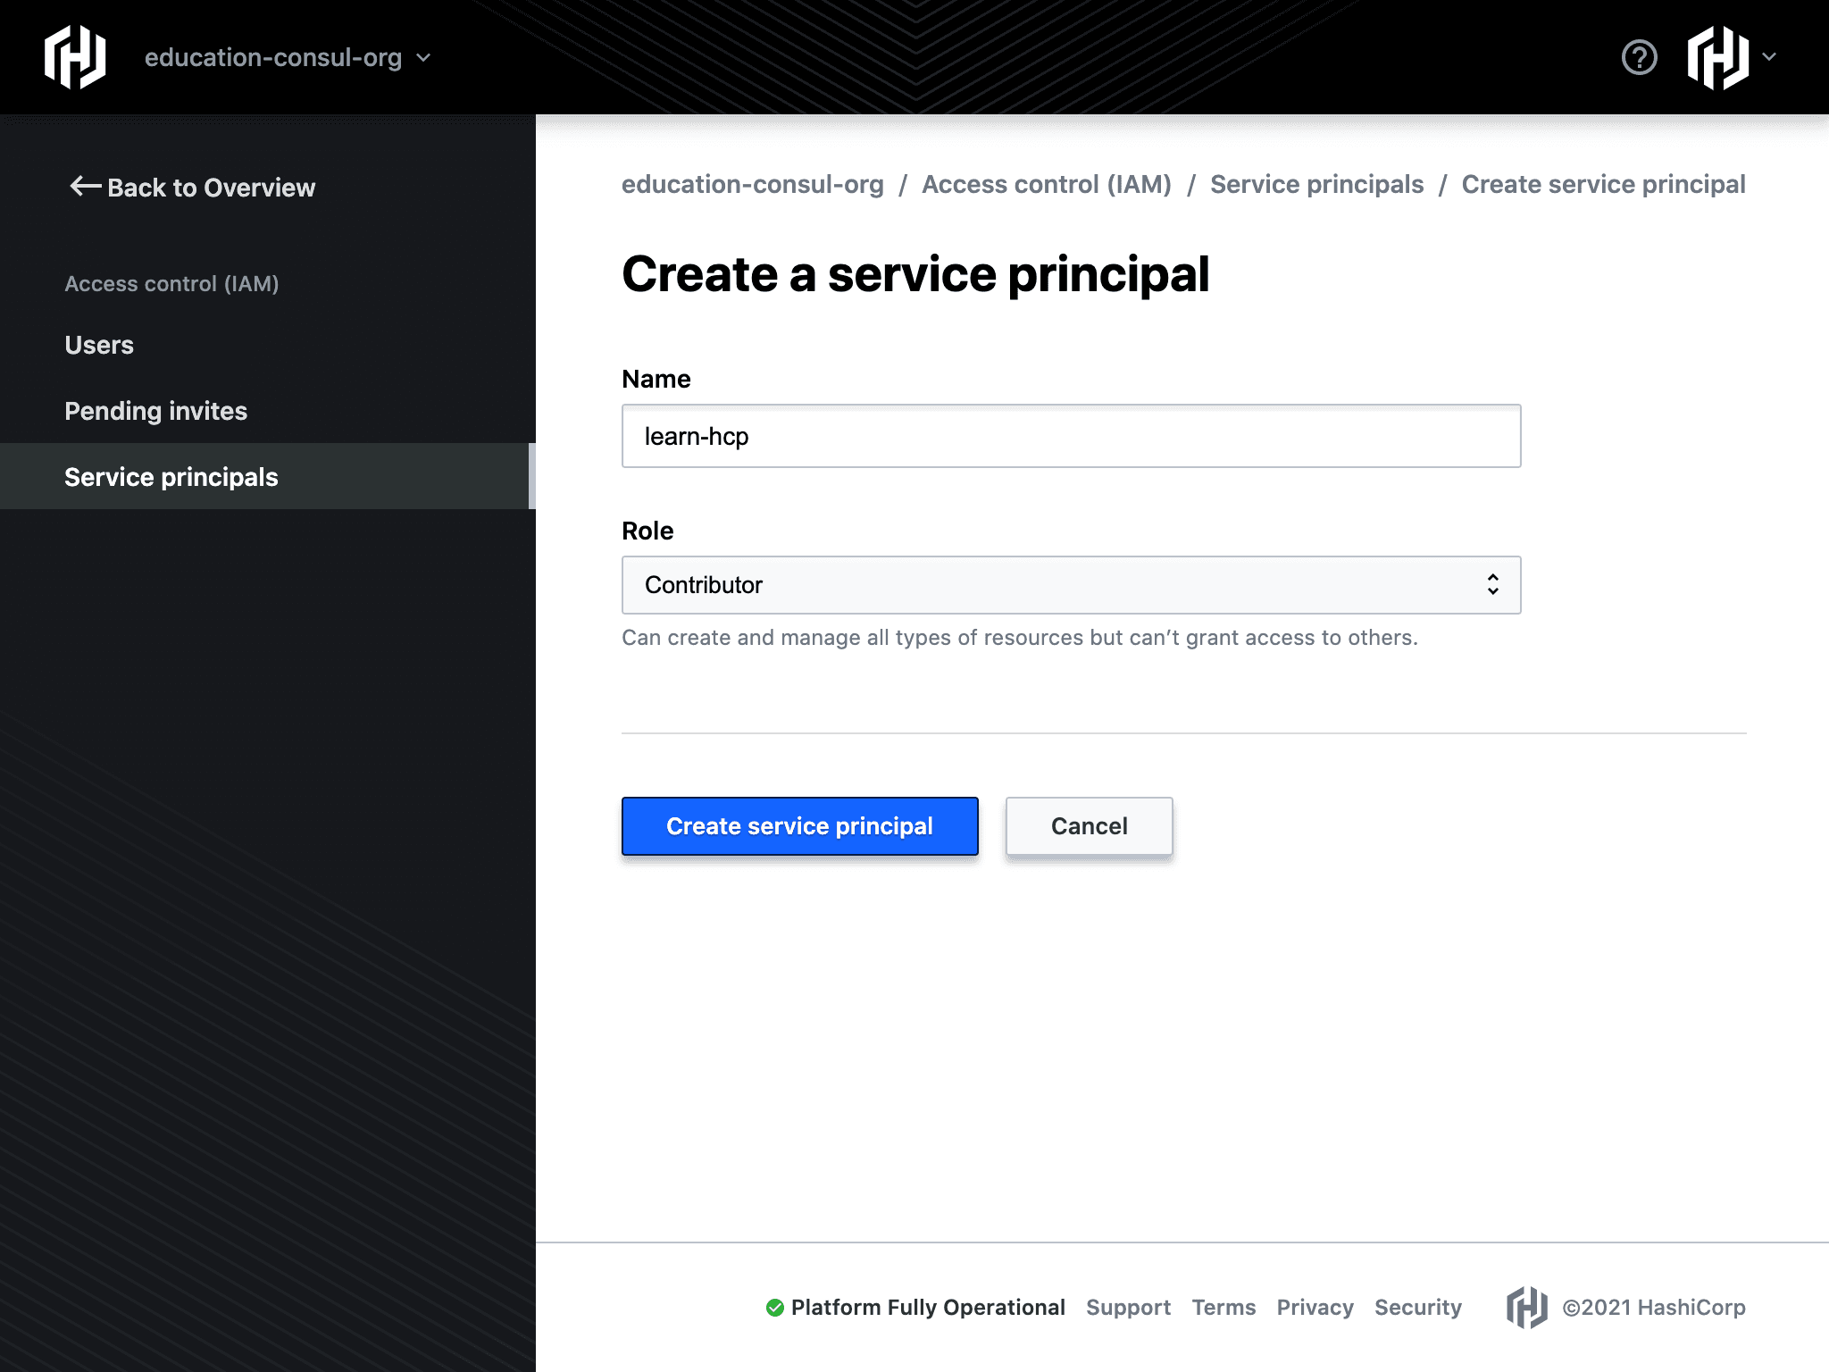Screen dimensions: 1829x1372
Task: Navigate to Users section in sidebar
Action: pos(101,345)
